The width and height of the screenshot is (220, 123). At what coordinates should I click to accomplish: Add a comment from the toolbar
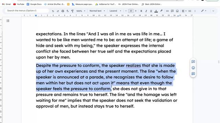pos(172,11)
